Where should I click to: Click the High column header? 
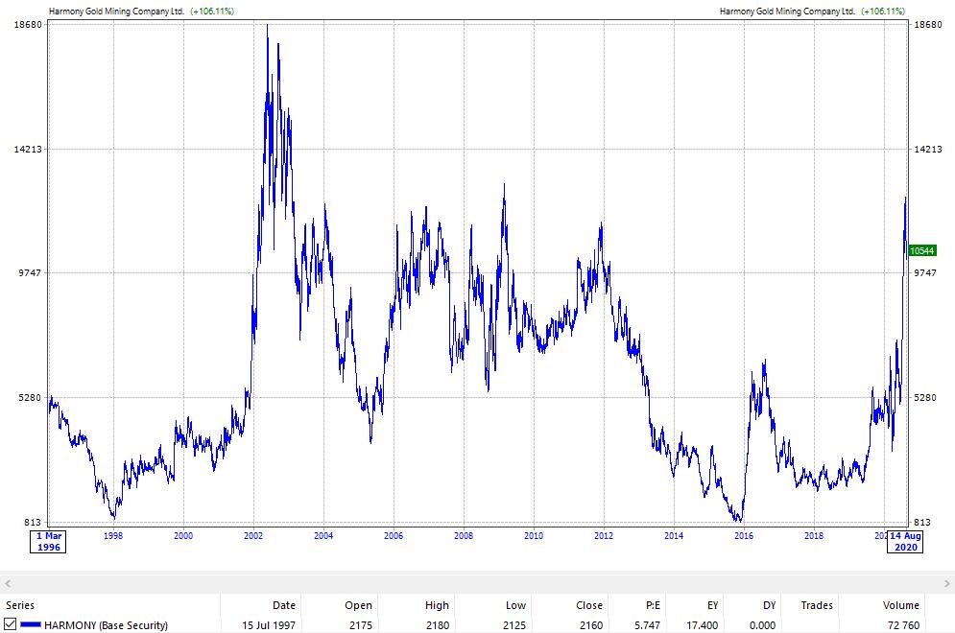[x=437, y=605]
